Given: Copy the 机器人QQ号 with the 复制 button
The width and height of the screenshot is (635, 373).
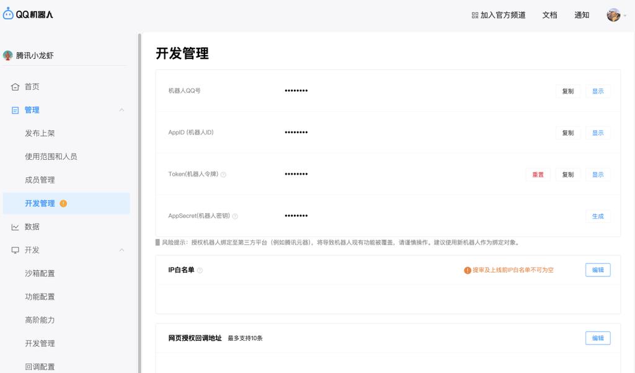Looking at the screenshot, I should tap(567, 91).
